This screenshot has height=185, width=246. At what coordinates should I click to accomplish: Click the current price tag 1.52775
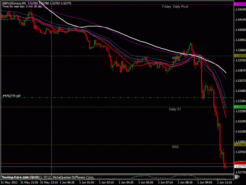(x=240, y=166)
